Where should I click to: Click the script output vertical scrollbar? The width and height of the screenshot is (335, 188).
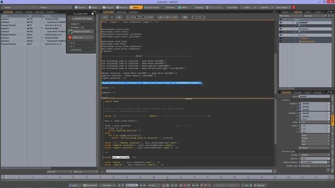(275, 74)
